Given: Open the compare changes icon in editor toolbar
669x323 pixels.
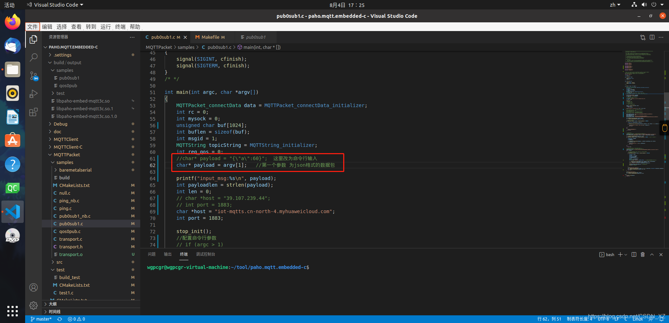Looking at the screenshot, I should (643, 37).
